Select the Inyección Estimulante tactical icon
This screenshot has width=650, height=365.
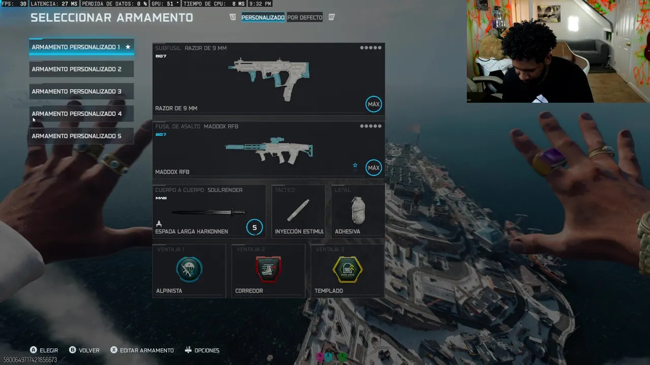pos(299,210)
